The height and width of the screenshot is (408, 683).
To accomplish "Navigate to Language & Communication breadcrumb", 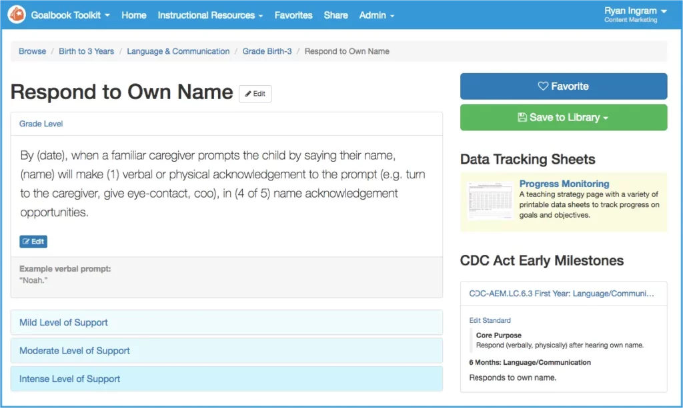I will click(178, 51).
